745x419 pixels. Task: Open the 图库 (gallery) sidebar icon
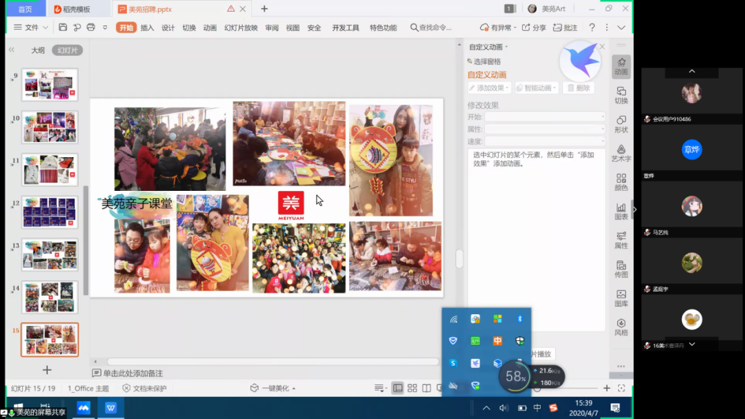(x=621, y=298)
